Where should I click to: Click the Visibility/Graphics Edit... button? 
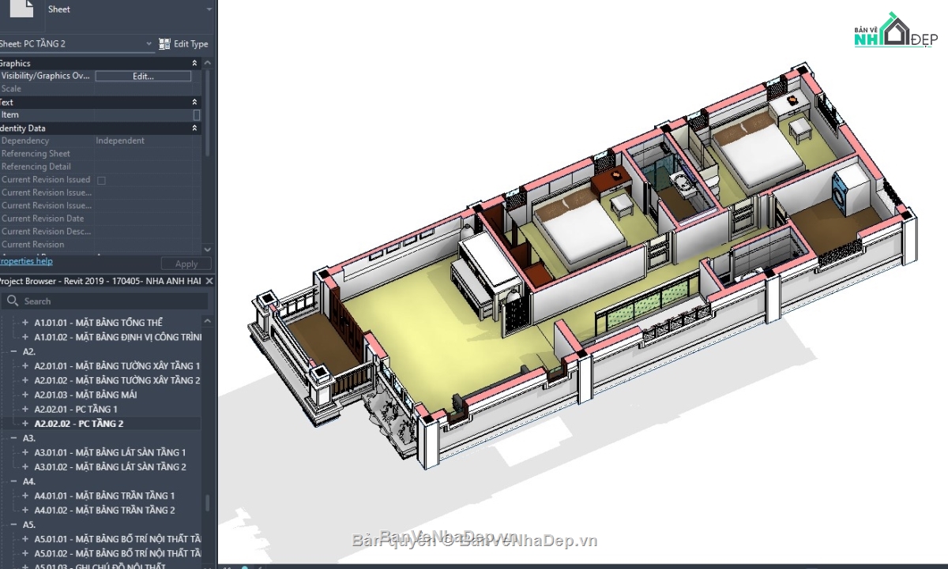pyautogui.click(x=143, y=77)
